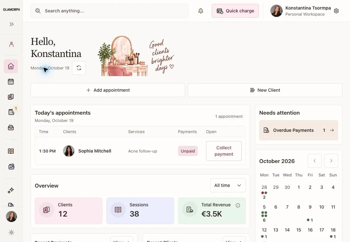Click the Overdue Payments arrow icon
The height and width of the screenshot is (242, 350).
(332, 130)
